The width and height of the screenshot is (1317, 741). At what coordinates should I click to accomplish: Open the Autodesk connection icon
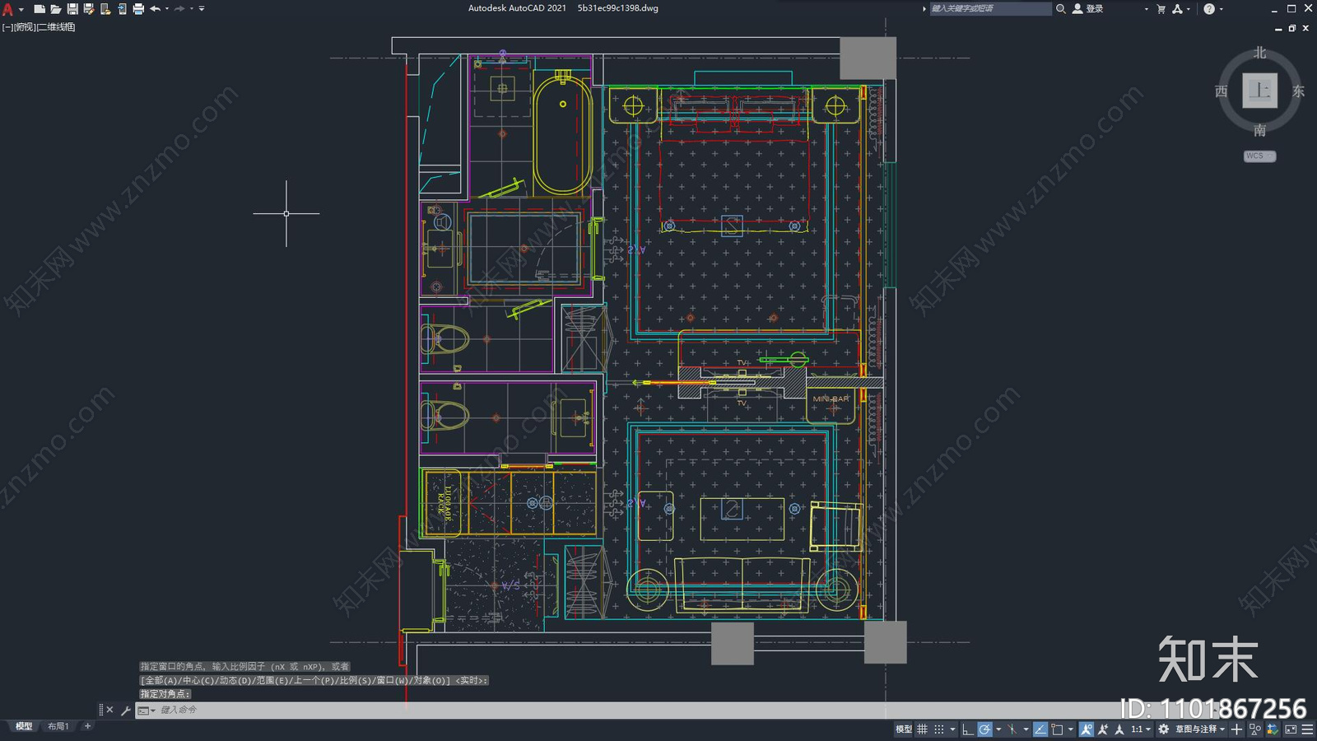coord(1178,8)
